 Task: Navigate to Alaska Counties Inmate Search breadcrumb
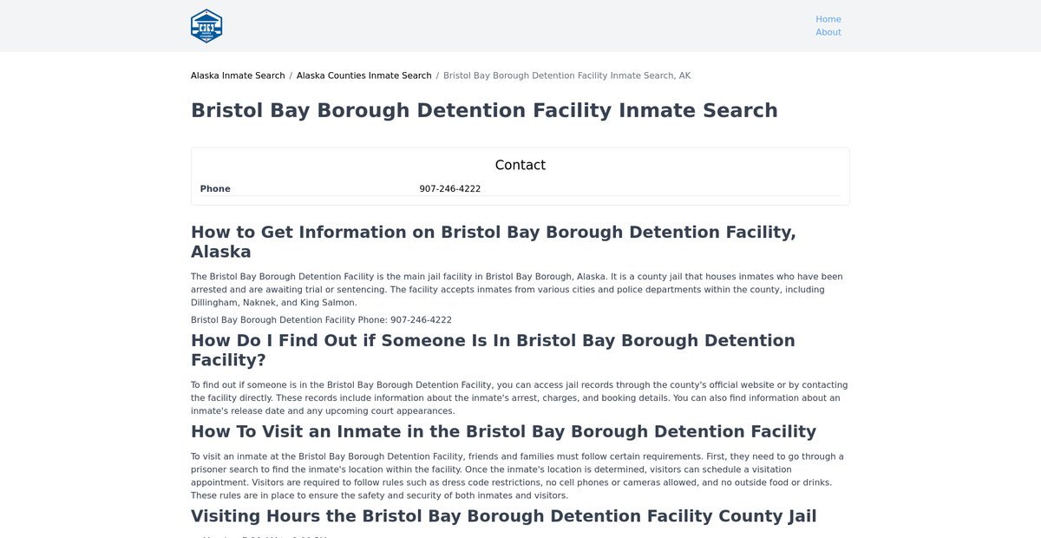363,75
